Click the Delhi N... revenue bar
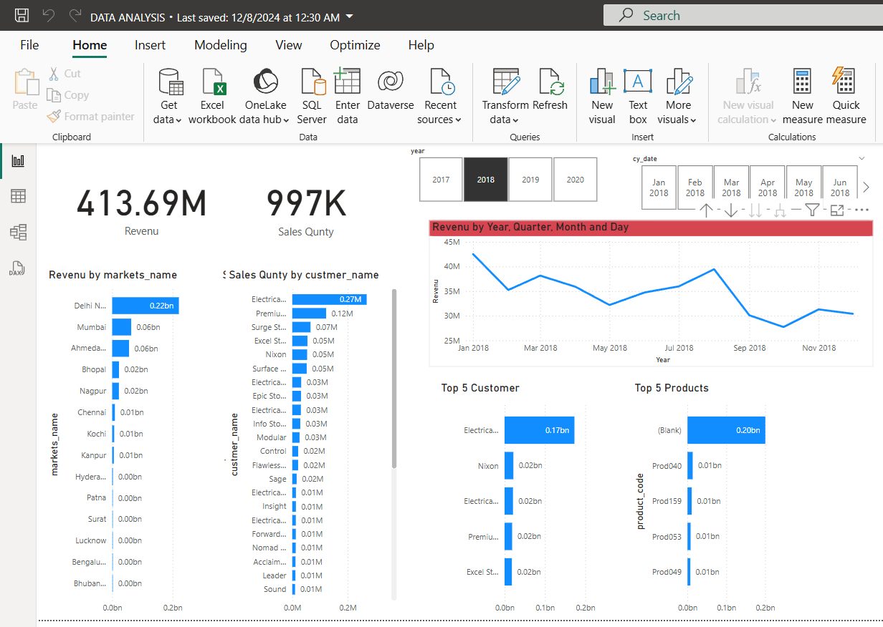This screenshot has height=627, width=883. (x=145, y=306)
